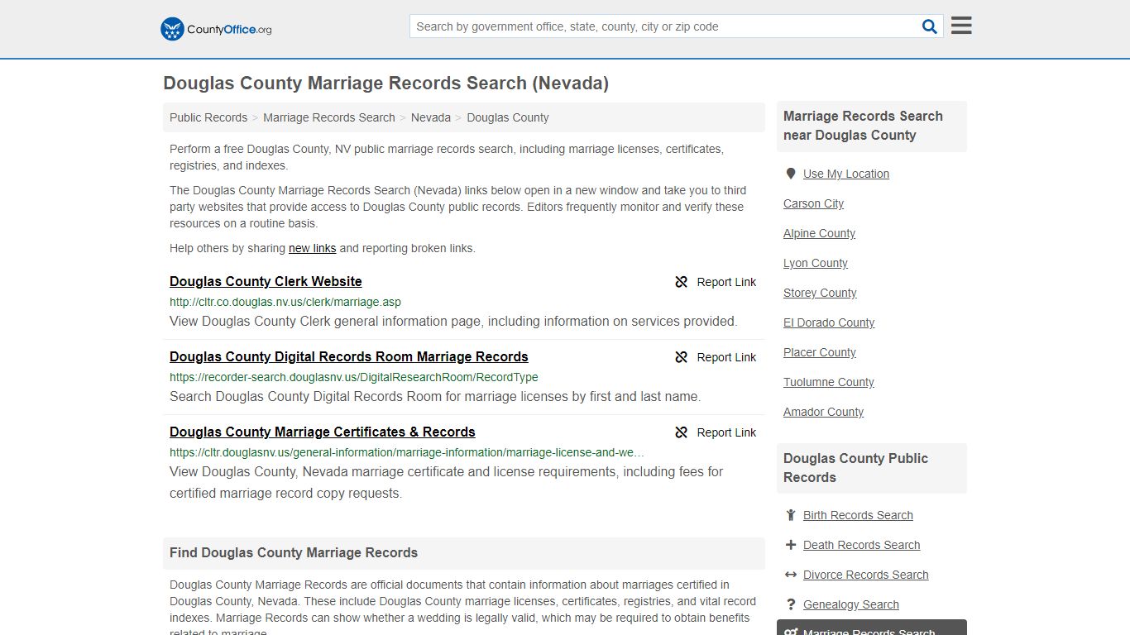Select the highlighted Marriage Records Search item
1130x635 pixels.
(872, 628)
